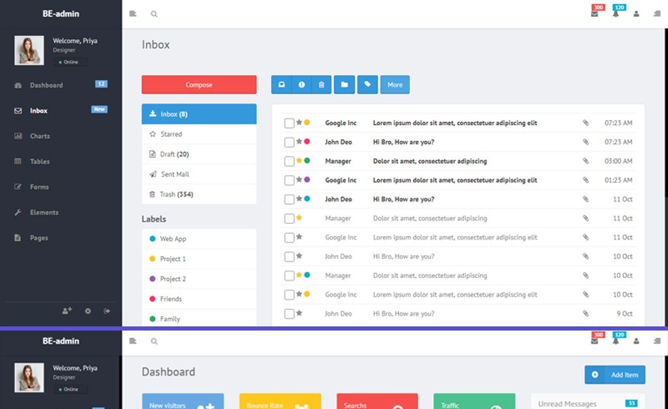Click the add-user icon at sidebar bottom
Image resolution: width=668 pixels, height=409 pixels.
click(67, 311)
